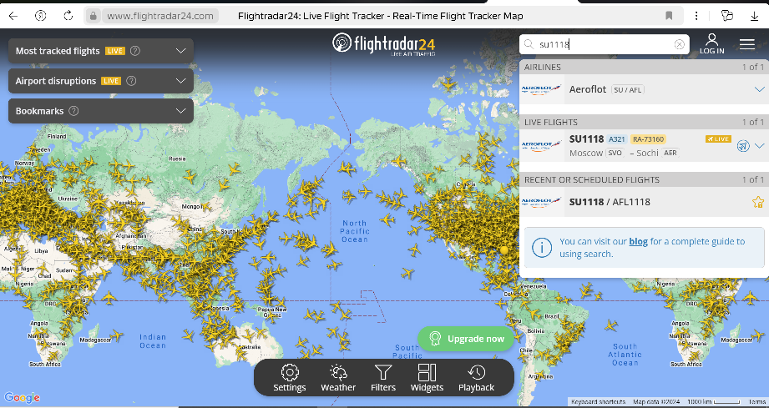
Task: Open the blog link
Action: point(638,241)
